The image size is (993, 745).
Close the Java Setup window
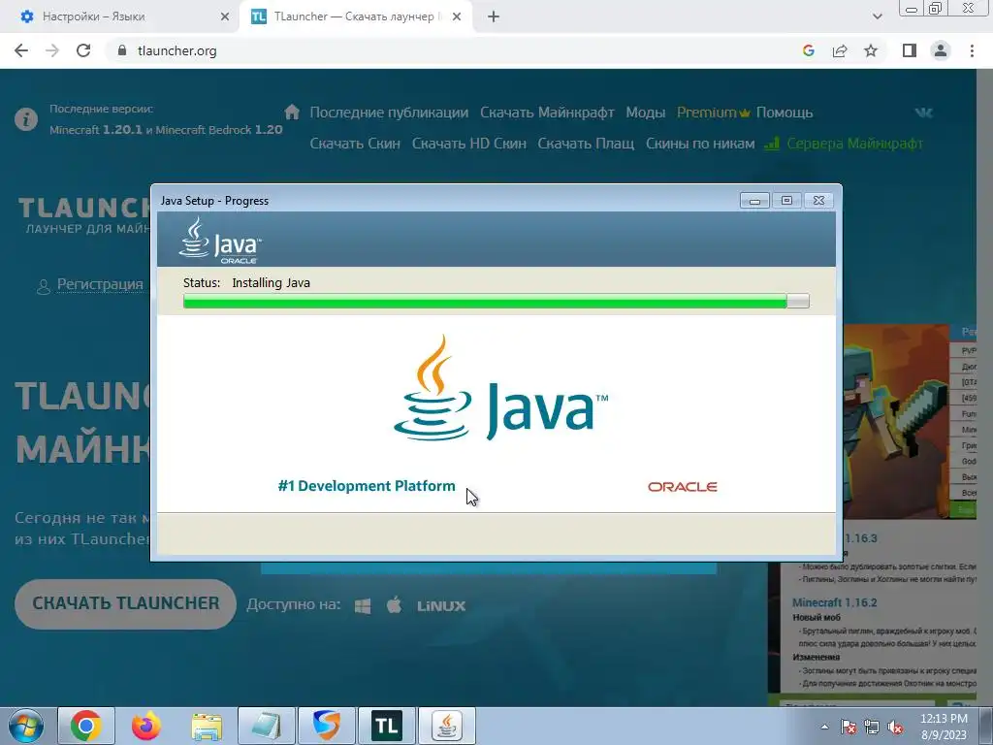tap(818, 200)
